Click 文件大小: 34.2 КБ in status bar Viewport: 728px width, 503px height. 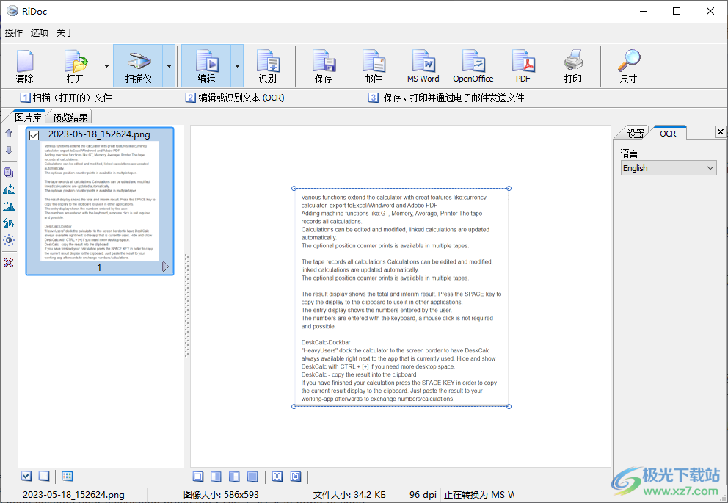(349, 495)
